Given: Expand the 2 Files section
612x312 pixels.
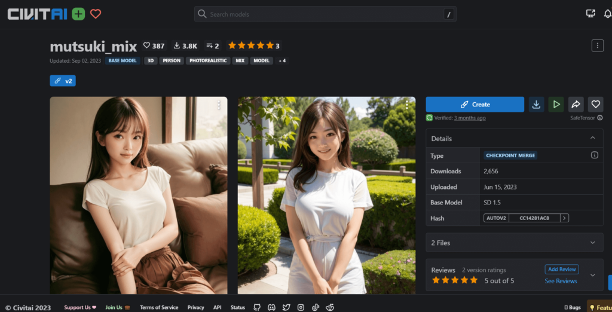Looking at the screenshot, I should [x=592, y=243].
